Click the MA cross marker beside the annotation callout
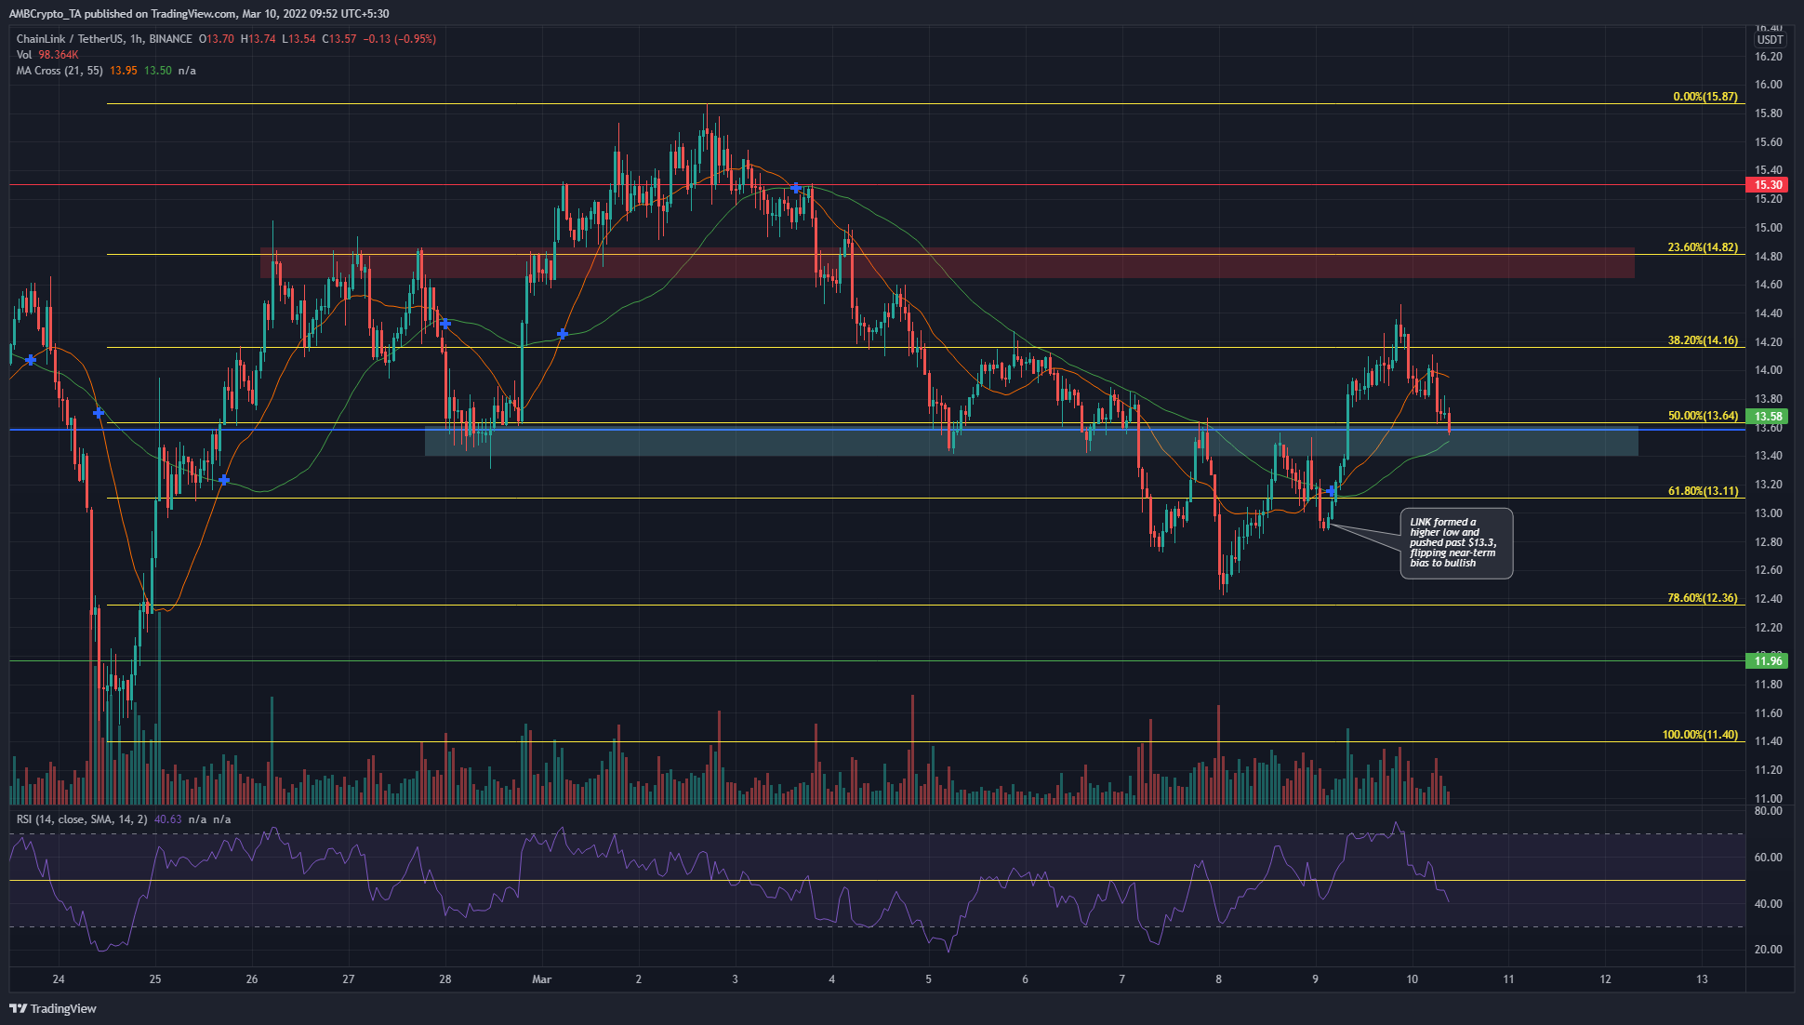Screen dimensions: 1804x1025 (x=1332, y=490)
